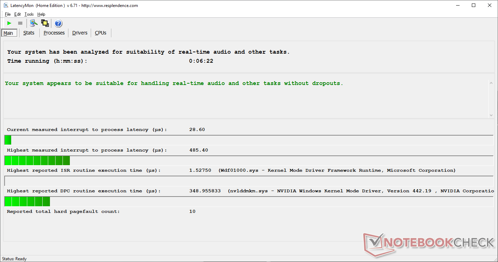
Task: Click the 'Status: Ready' status bar text
Action: [14, 259]
